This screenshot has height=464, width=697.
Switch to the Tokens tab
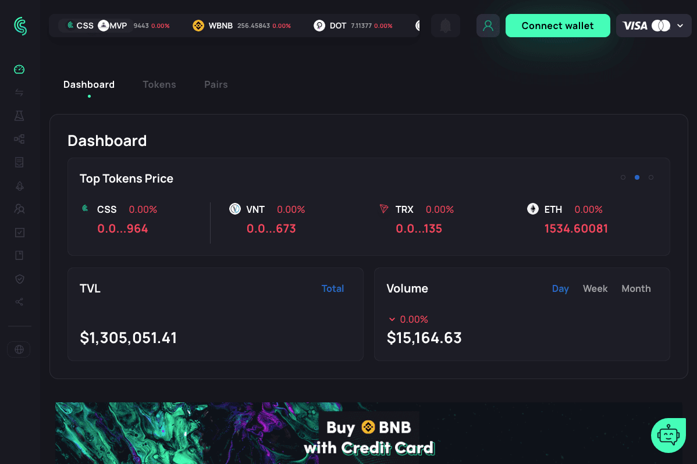(159, 84)
